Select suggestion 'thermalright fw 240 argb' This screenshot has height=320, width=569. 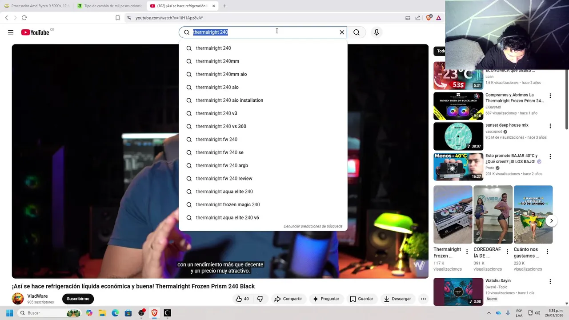pyautogui.click(x=263, y=165)
